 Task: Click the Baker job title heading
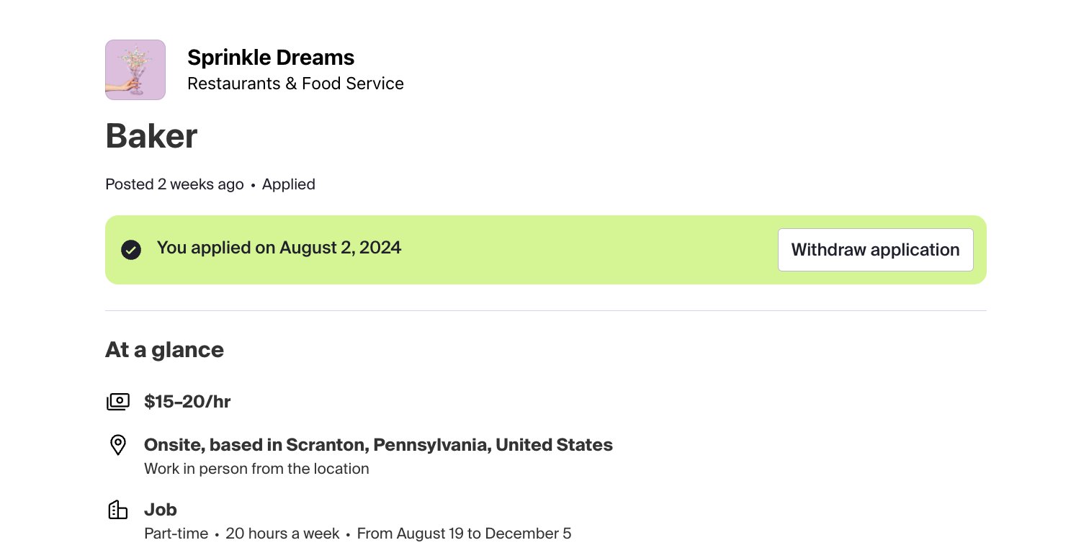point(151,136)
